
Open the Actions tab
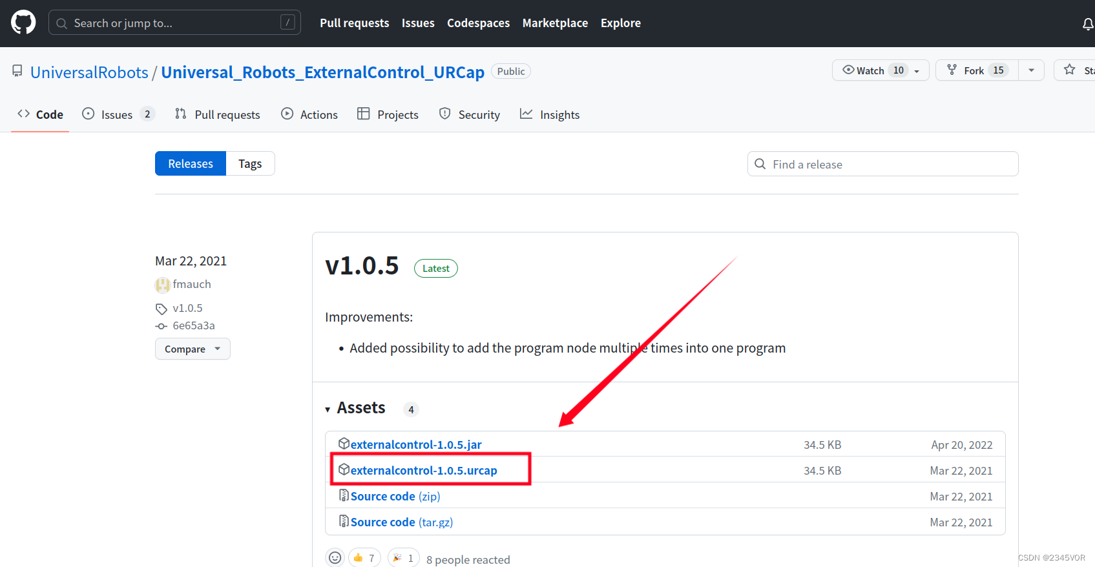[x=309, y=114]
